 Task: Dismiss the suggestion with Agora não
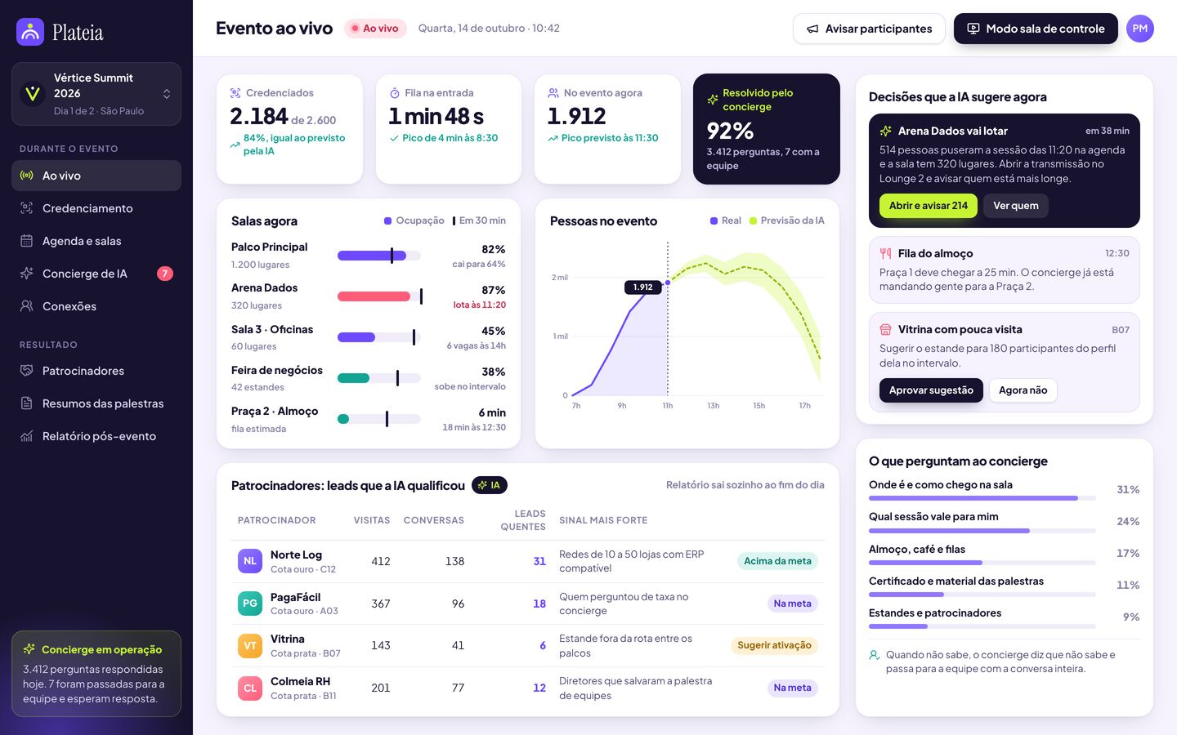(1023, 390)
